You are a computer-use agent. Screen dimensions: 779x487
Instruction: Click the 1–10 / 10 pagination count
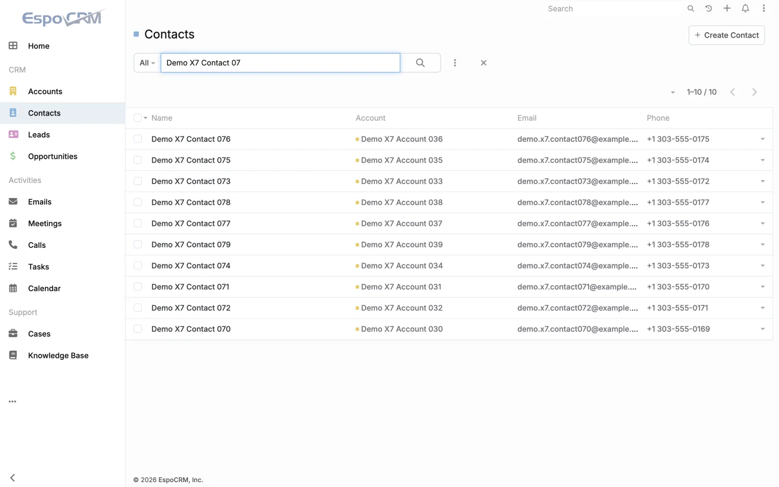(x=702, y=92)
